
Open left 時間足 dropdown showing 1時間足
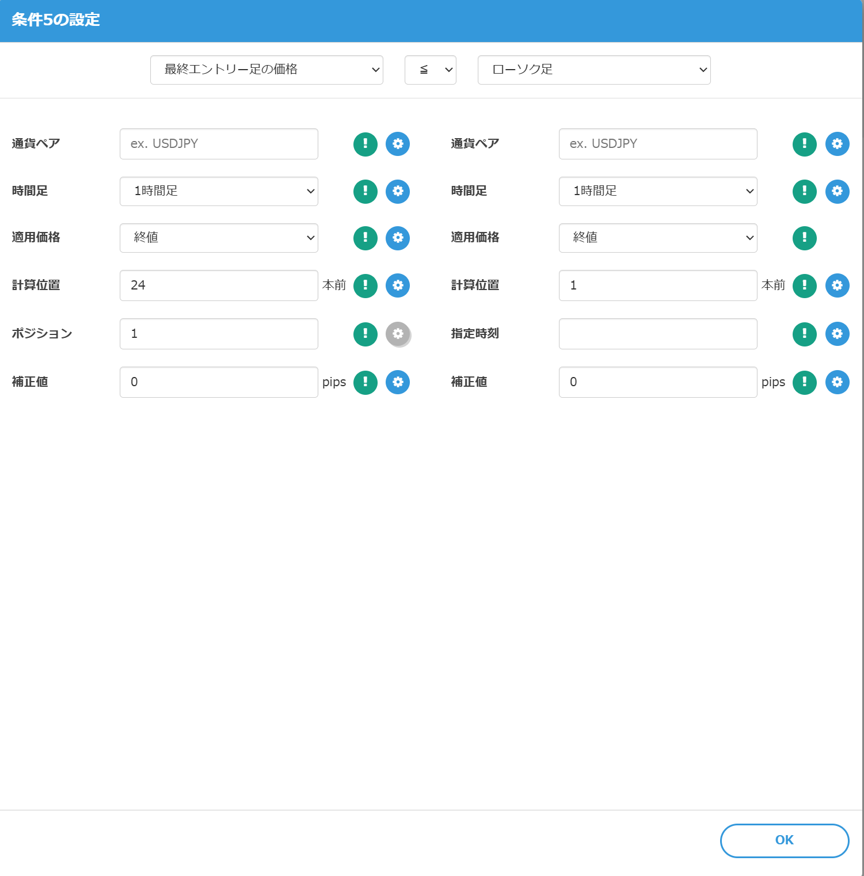[x=219, y=191]
